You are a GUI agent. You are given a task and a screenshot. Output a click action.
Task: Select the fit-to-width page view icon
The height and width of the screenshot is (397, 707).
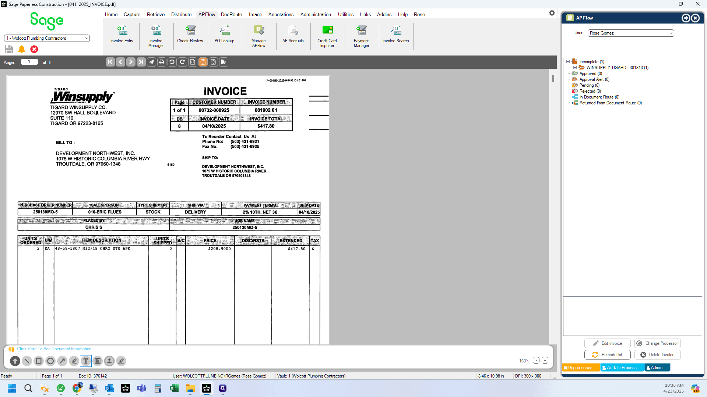click(x=193, y=62)
